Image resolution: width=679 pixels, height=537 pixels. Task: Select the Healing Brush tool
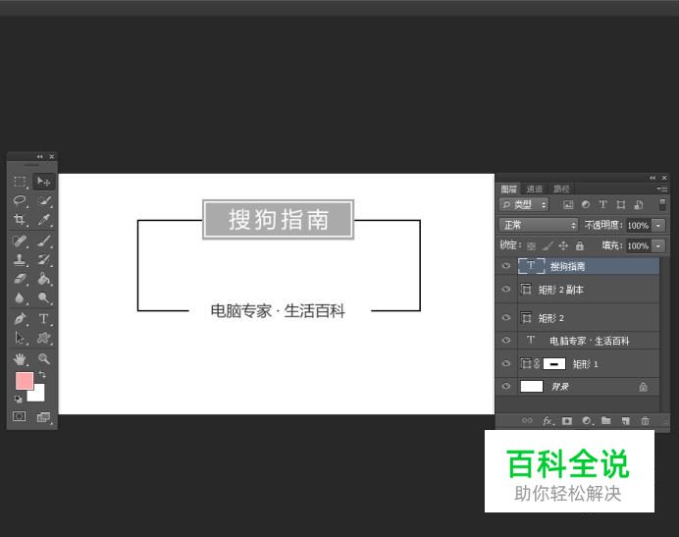click(x=20, y=241)
